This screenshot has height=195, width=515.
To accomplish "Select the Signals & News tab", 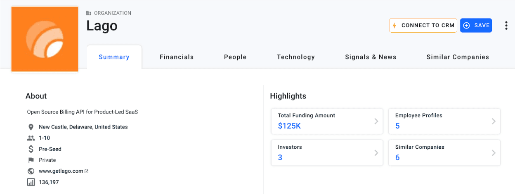I will click(x=371, y=57).
